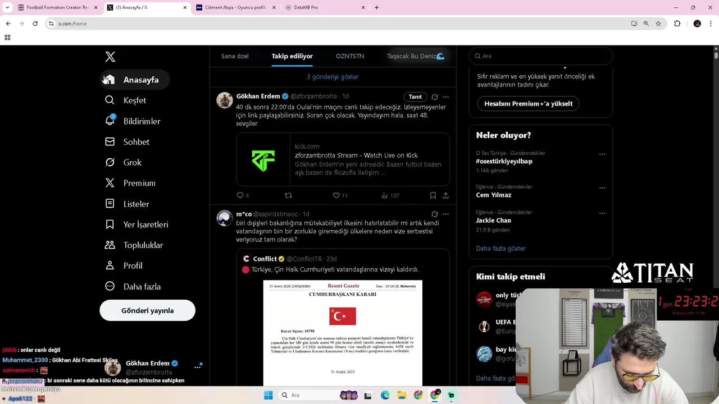Open a new browser tab
The height and width of the screenshot is (404, 719).
[x=376, y=7]
